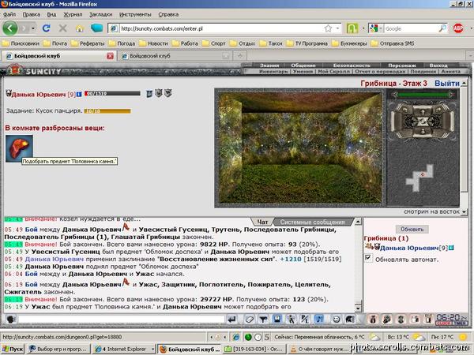
Task: Click the helmet icon in chat bar
Action: point(350,319)
